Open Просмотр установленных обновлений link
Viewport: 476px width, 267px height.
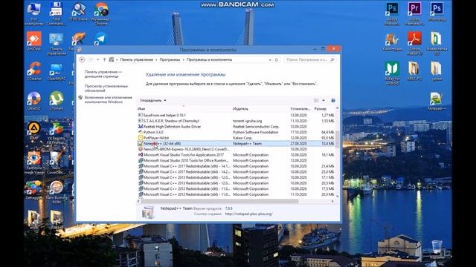[x=106, y=88]
